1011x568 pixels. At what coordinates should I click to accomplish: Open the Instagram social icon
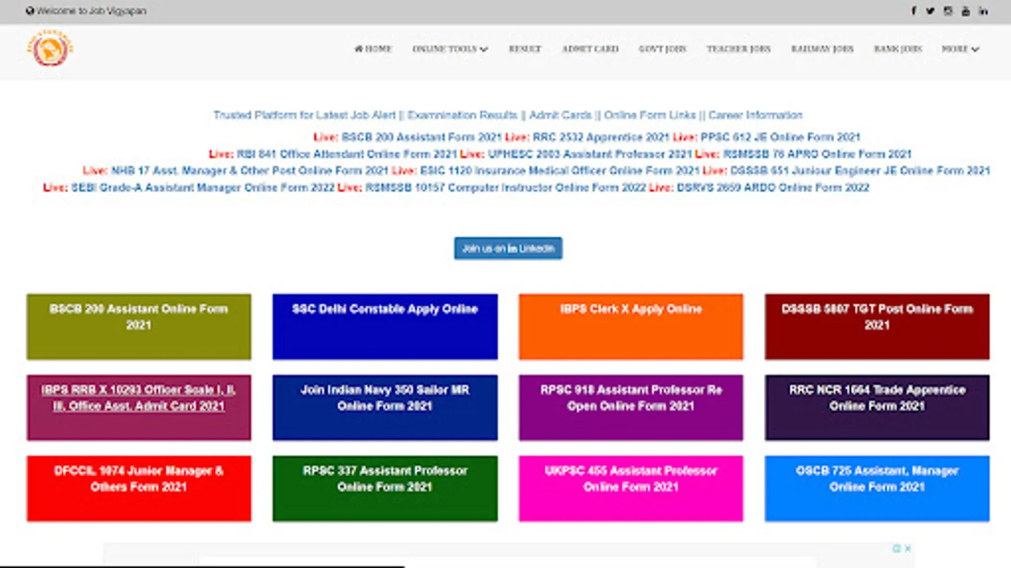[x=948, y=11]
